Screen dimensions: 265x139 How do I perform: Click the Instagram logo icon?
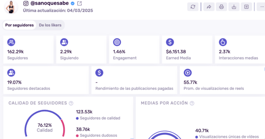click(x=26, y=3)
